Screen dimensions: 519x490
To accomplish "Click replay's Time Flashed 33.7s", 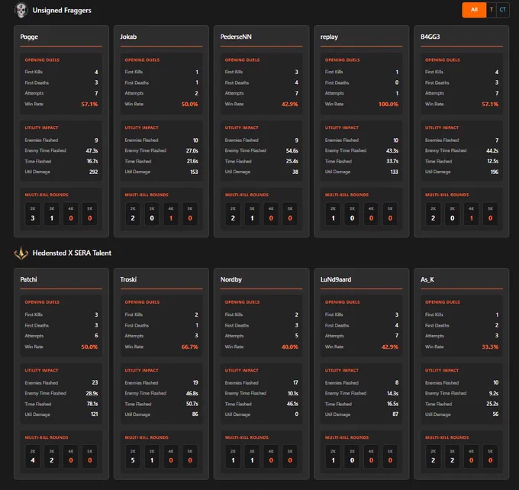I will 392,161.
